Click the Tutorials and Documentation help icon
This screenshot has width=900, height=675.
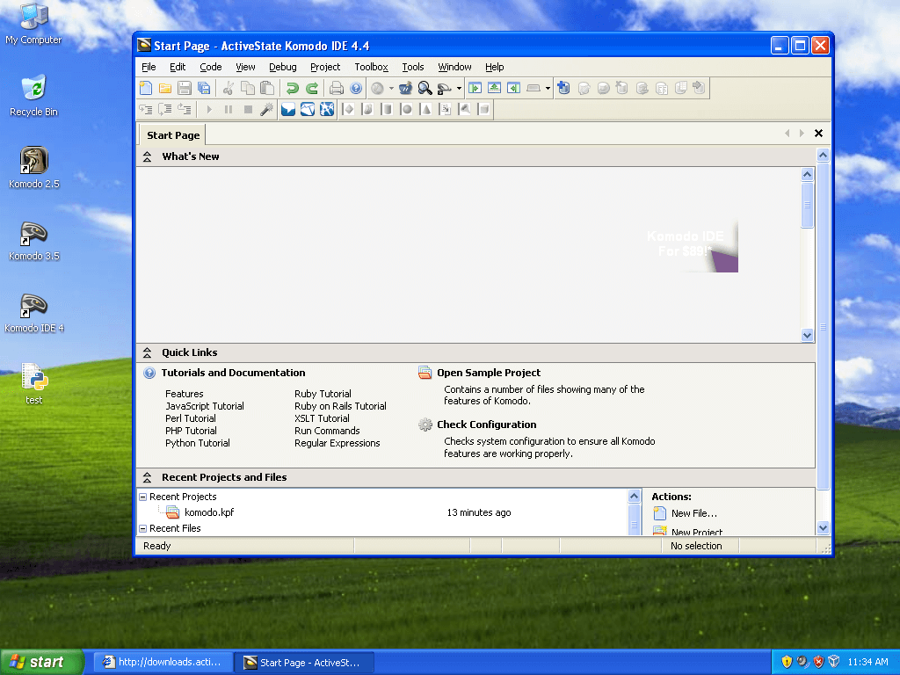point(149,373)
